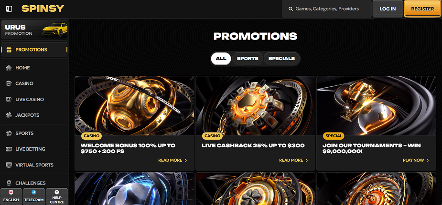This screenshot has width=442, height=205.
Task: Click the Register button
Action: pyautogui.click(x=422, y=9)
